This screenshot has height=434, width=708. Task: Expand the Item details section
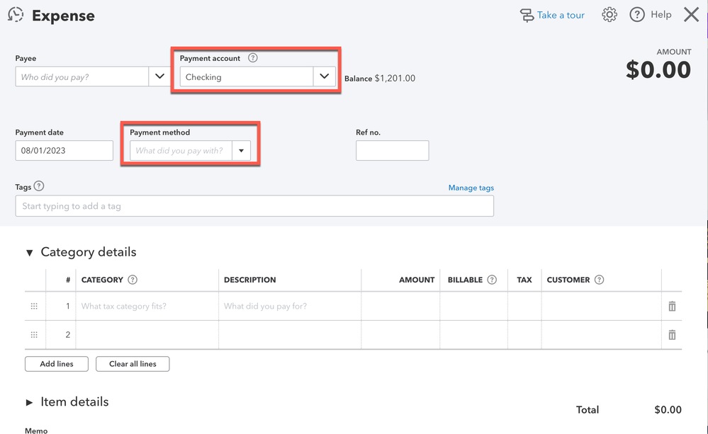pyautogui.click(x=29, y=402)
